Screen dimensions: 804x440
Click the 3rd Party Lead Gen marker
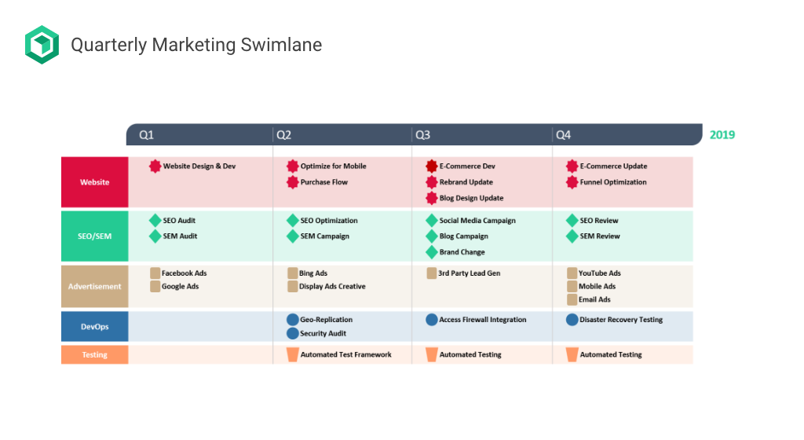point(432,273)
